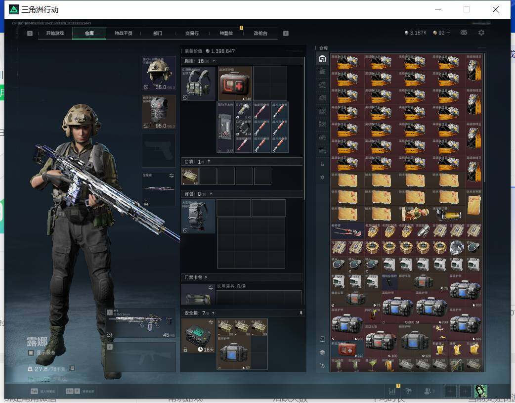The width and height of the screenshot is (515, 403).
Task: Open the player avatar at bottom right
Action: pyautogui.click(x=481, y=391)
